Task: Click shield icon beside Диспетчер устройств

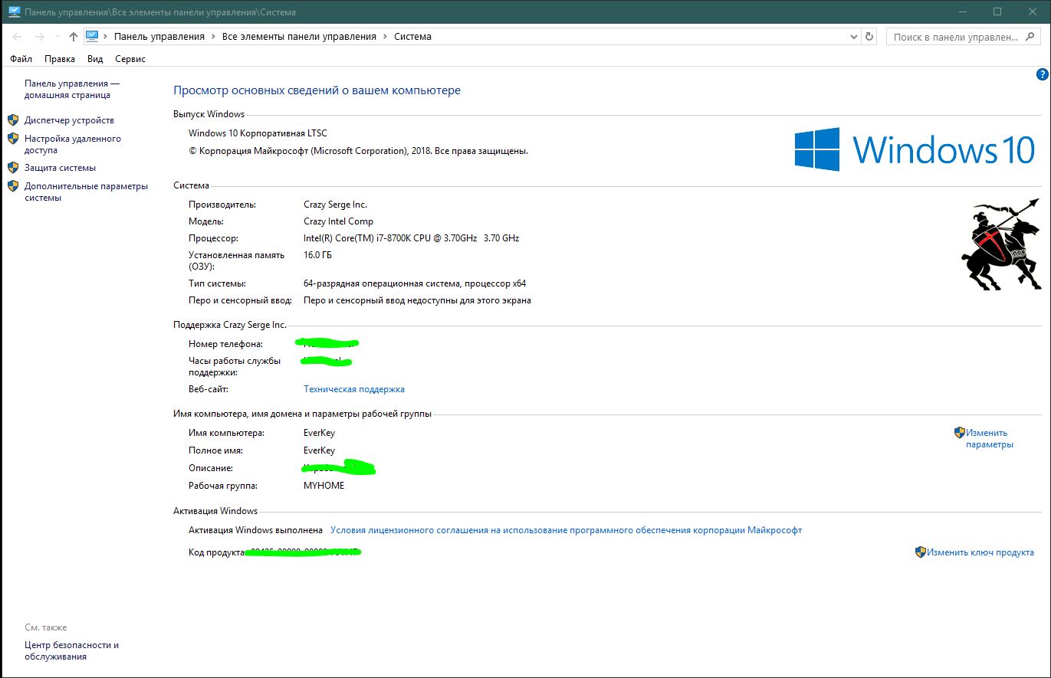Action: (x=13, y=120)
